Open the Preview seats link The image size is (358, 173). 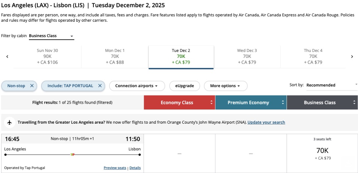point(115,168)
